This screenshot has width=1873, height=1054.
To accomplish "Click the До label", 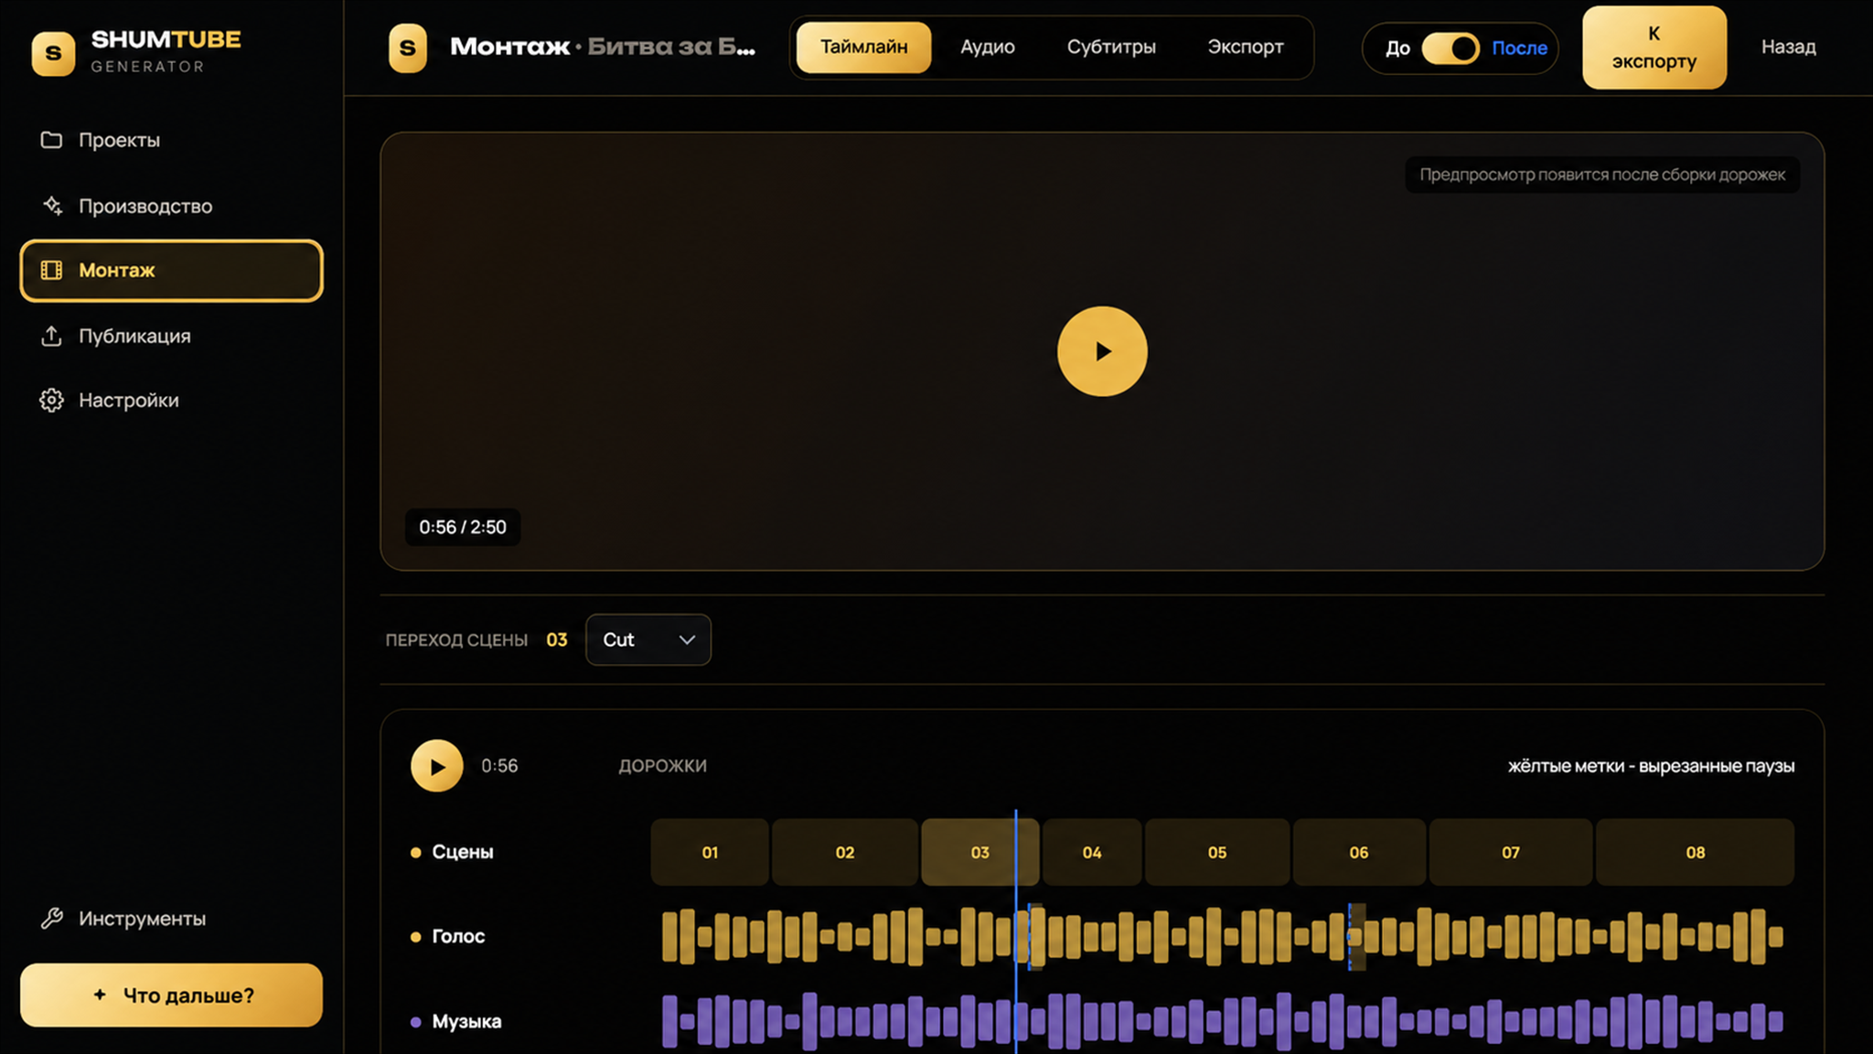I will pos(1397,48).
